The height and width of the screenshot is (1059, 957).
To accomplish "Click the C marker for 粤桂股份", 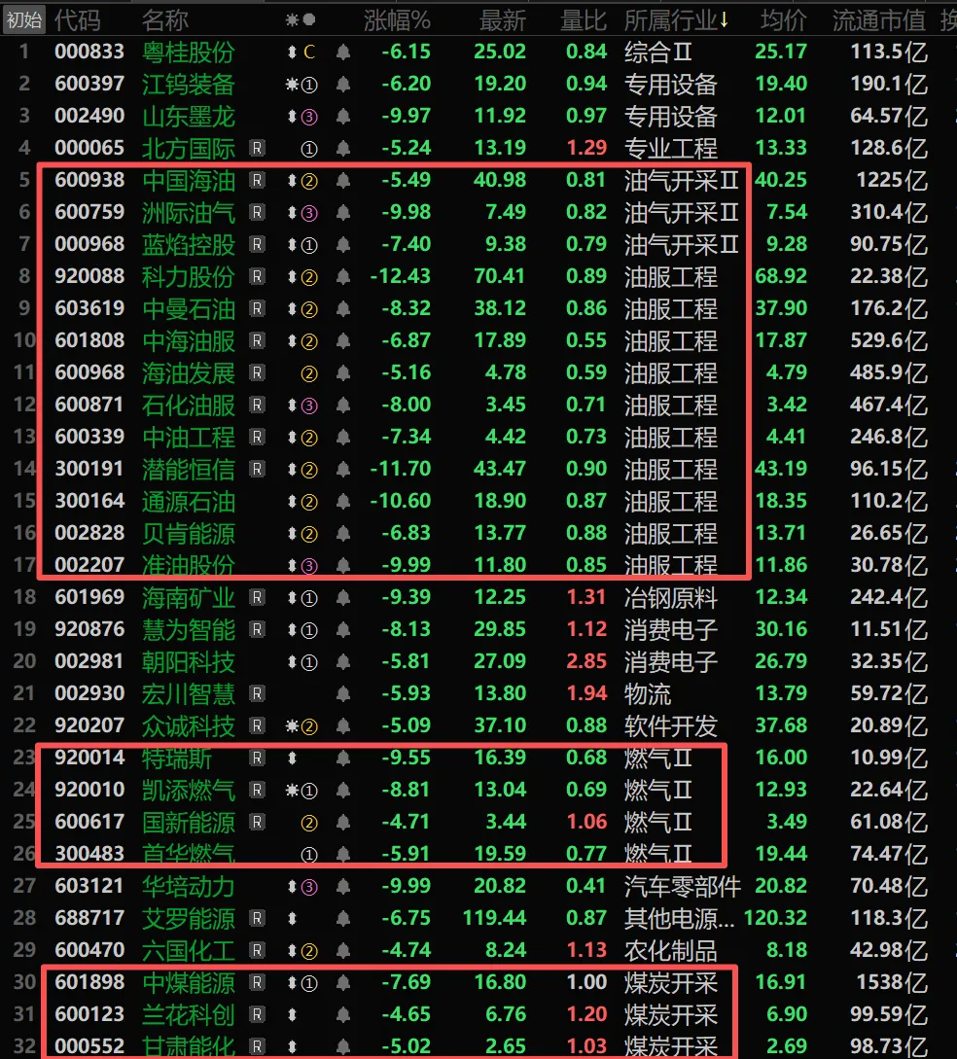I will tap(309, 52).
